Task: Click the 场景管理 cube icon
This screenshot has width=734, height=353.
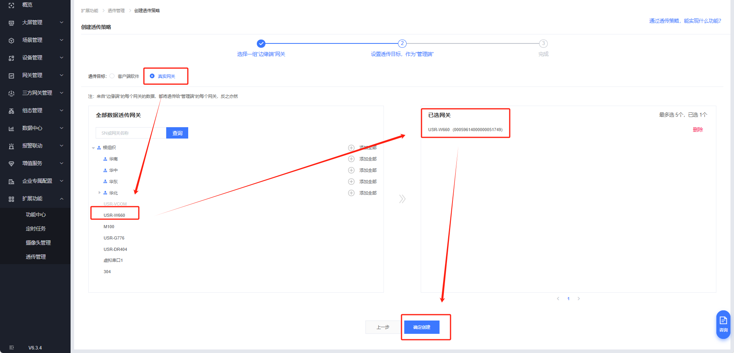Action: click(x=11, y=40)
